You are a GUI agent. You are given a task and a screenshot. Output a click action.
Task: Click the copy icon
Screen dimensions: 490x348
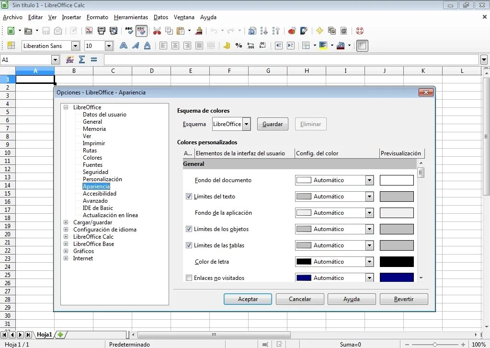169,31
